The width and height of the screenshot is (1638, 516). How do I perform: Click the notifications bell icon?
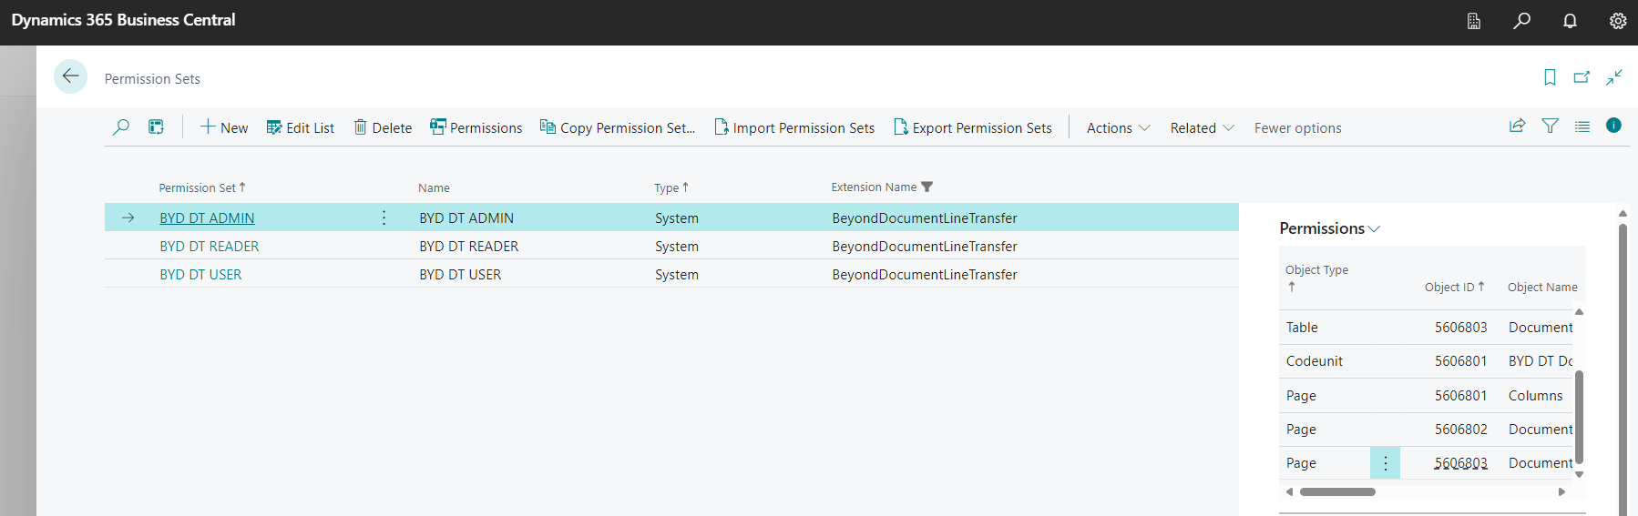pyautogui.click(x=1570, y=21)
